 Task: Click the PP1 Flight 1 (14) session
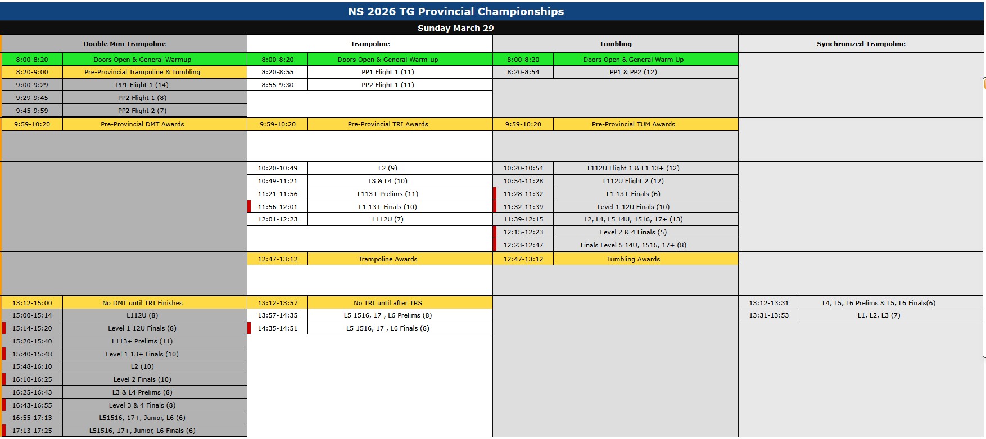click(142, 85)
